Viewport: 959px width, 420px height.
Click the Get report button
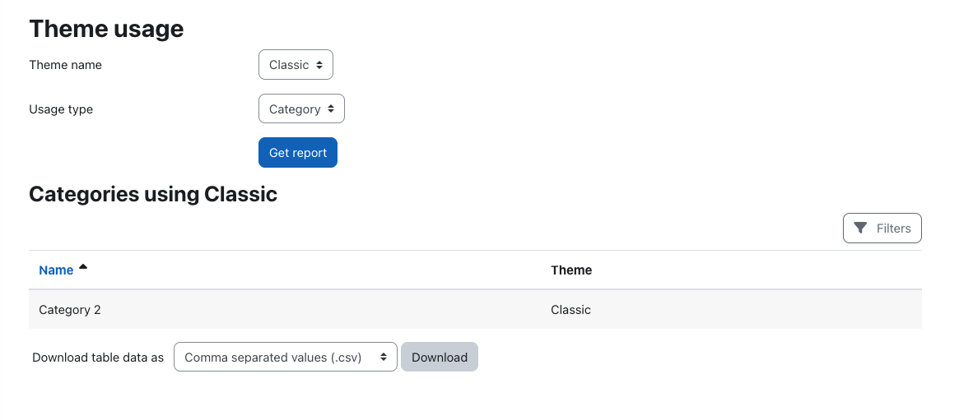298,153
